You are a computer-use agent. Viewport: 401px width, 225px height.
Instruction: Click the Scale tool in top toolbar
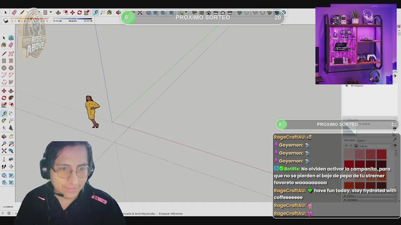[x=87, y=12]
